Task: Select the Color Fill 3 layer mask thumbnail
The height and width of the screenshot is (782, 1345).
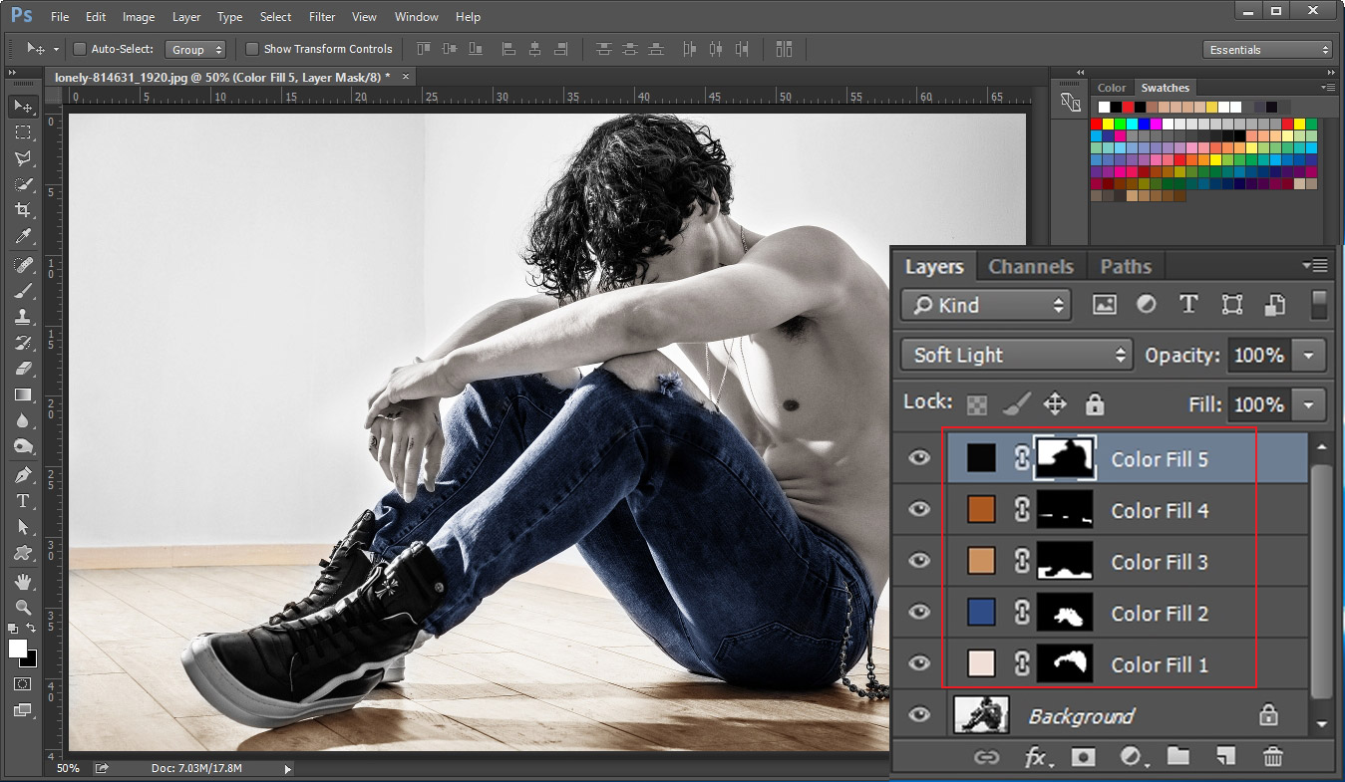Action: pos(1065,562)
